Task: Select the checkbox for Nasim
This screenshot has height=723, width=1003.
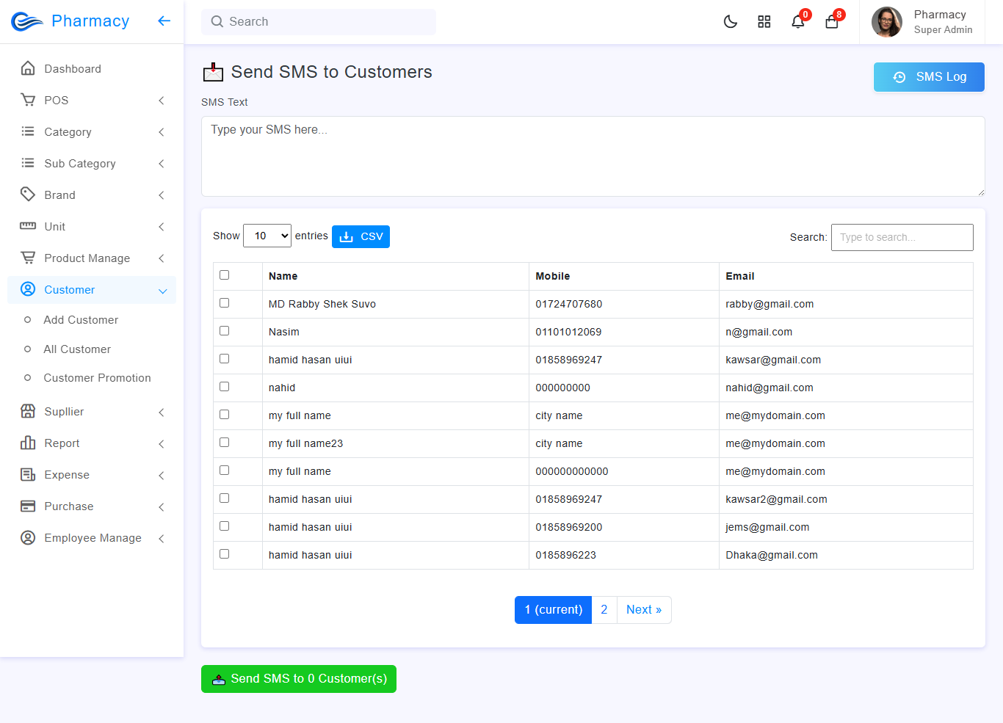Action: 225,331
